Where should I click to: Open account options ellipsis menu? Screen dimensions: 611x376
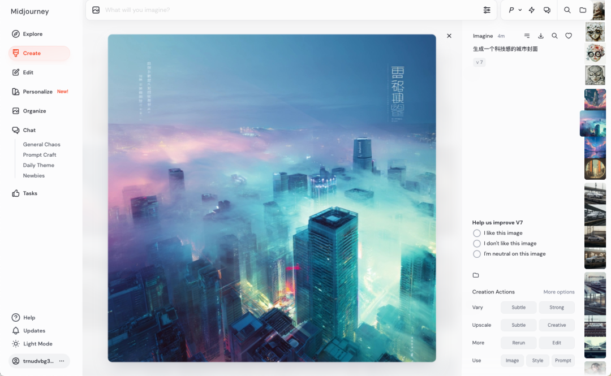(62, 361)
